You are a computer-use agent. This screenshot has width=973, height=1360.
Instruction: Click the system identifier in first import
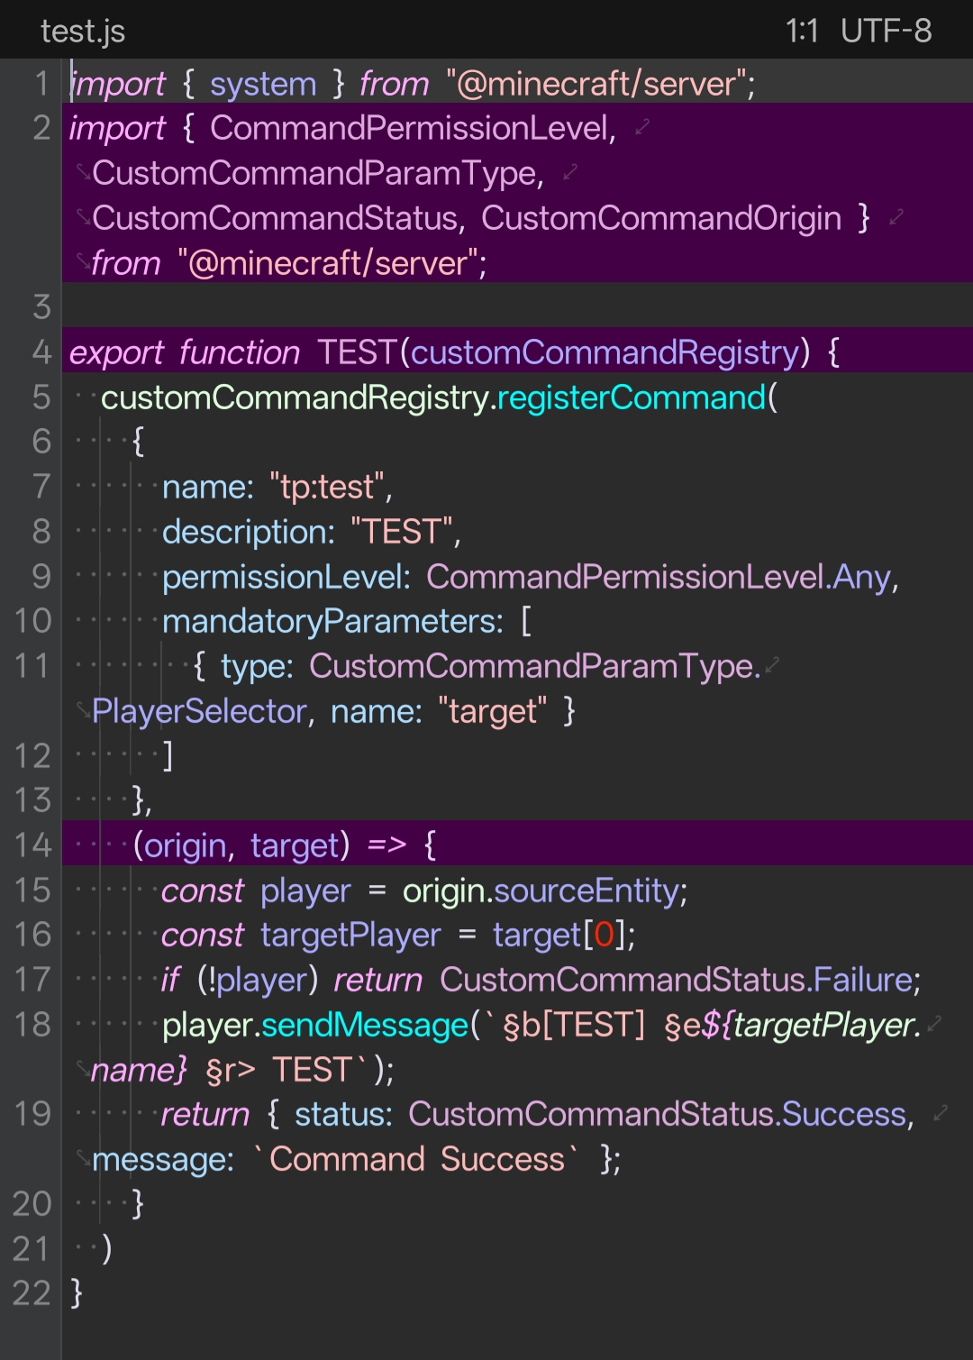263,84
